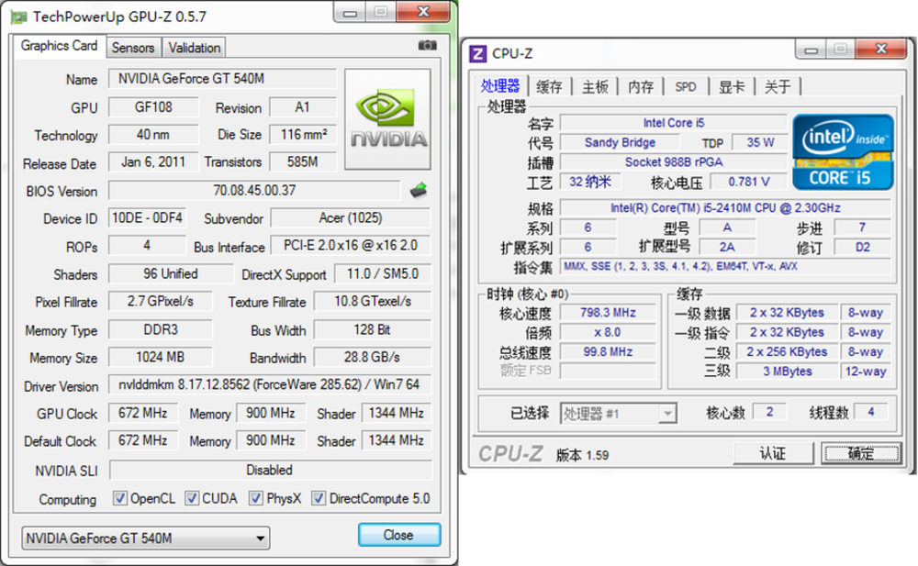Viewport: 918px width, 566px height.
Task: Click the NVIDIA SLI Disabled field
Action: (270, 470)
